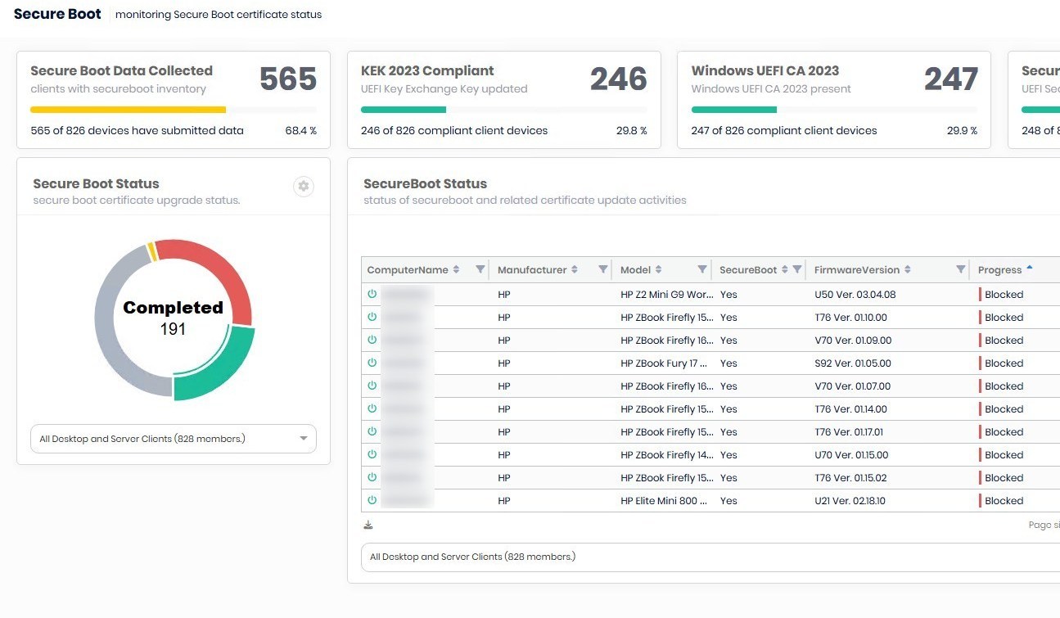Select row with firmware S92 Ver. 01.05.00
Image resolution: width=1060 pixels, height=618 pixels.
[852, 363]
